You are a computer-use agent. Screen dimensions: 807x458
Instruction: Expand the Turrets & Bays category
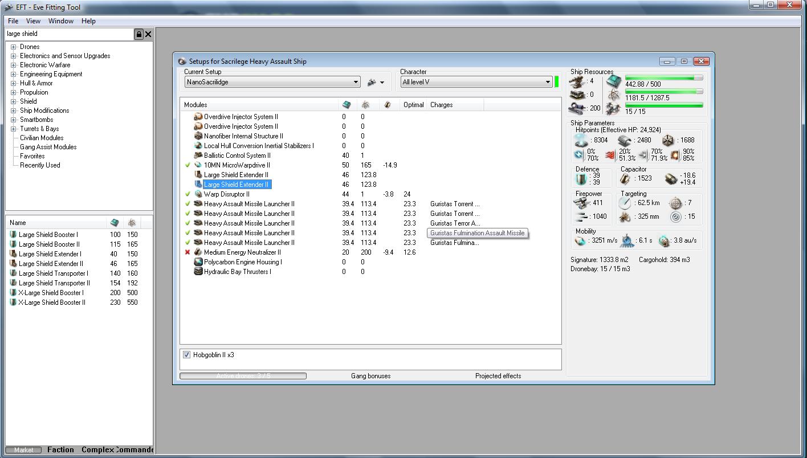(x=14, y=129)
